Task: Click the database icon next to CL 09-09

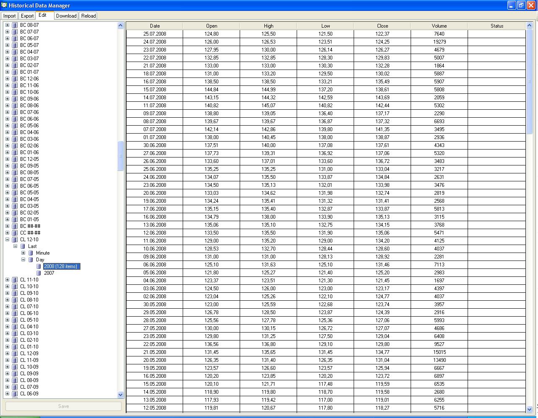Action: [15, 374]
